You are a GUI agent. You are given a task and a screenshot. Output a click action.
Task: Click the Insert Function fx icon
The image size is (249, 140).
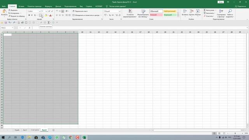coord(30,28)
